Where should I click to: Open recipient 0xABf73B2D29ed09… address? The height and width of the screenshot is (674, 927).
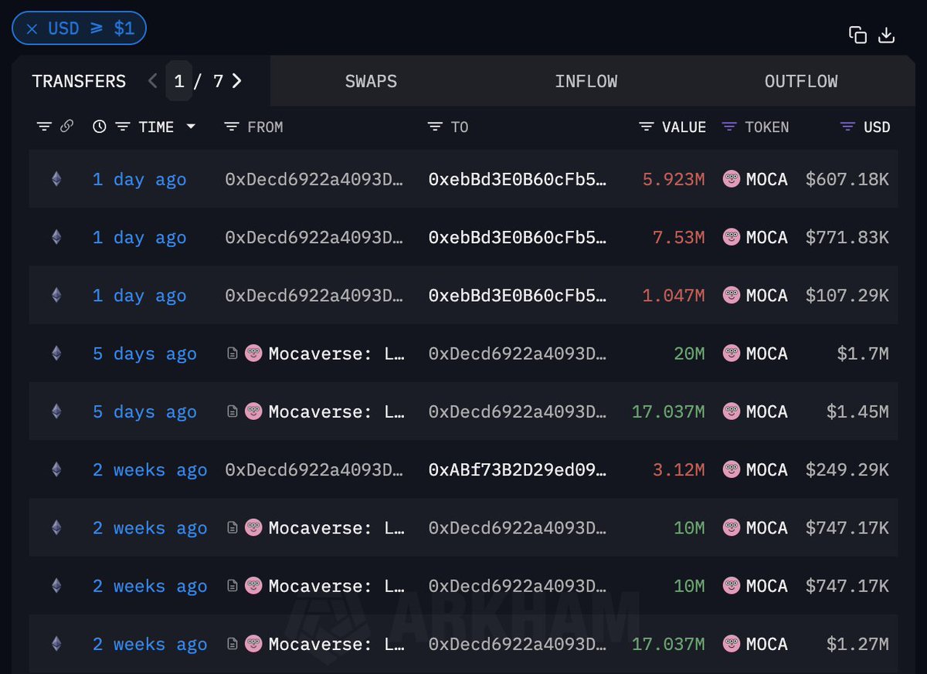click(518, 469)
